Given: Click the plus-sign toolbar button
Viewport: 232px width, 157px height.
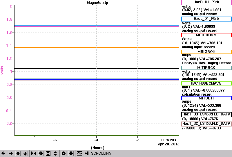Looking at the screenshot, I should (x=71, y=154).
